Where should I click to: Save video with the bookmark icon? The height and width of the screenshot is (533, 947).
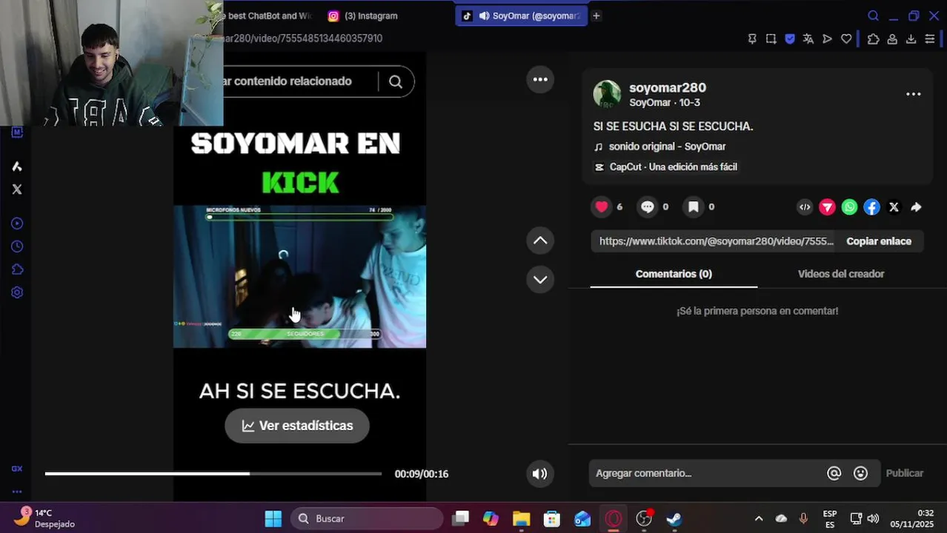tap(693, 207)
